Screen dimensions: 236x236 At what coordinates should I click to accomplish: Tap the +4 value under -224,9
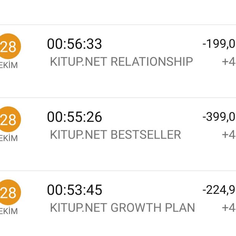click(229, 208)
